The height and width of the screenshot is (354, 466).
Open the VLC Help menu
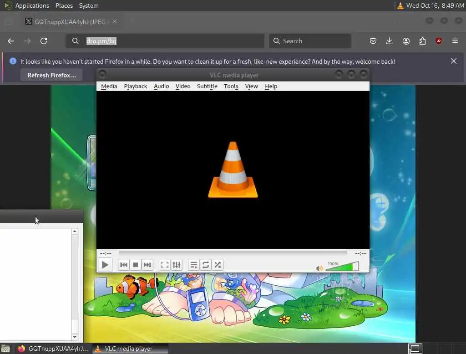click(271, 86)
